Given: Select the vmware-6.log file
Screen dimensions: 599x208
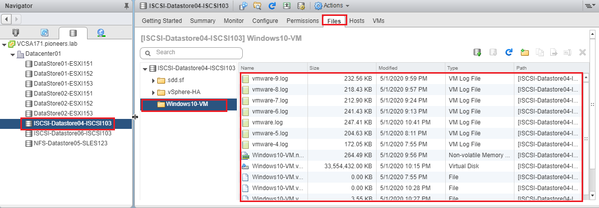Looking at the screenshot, I should 410,111.
